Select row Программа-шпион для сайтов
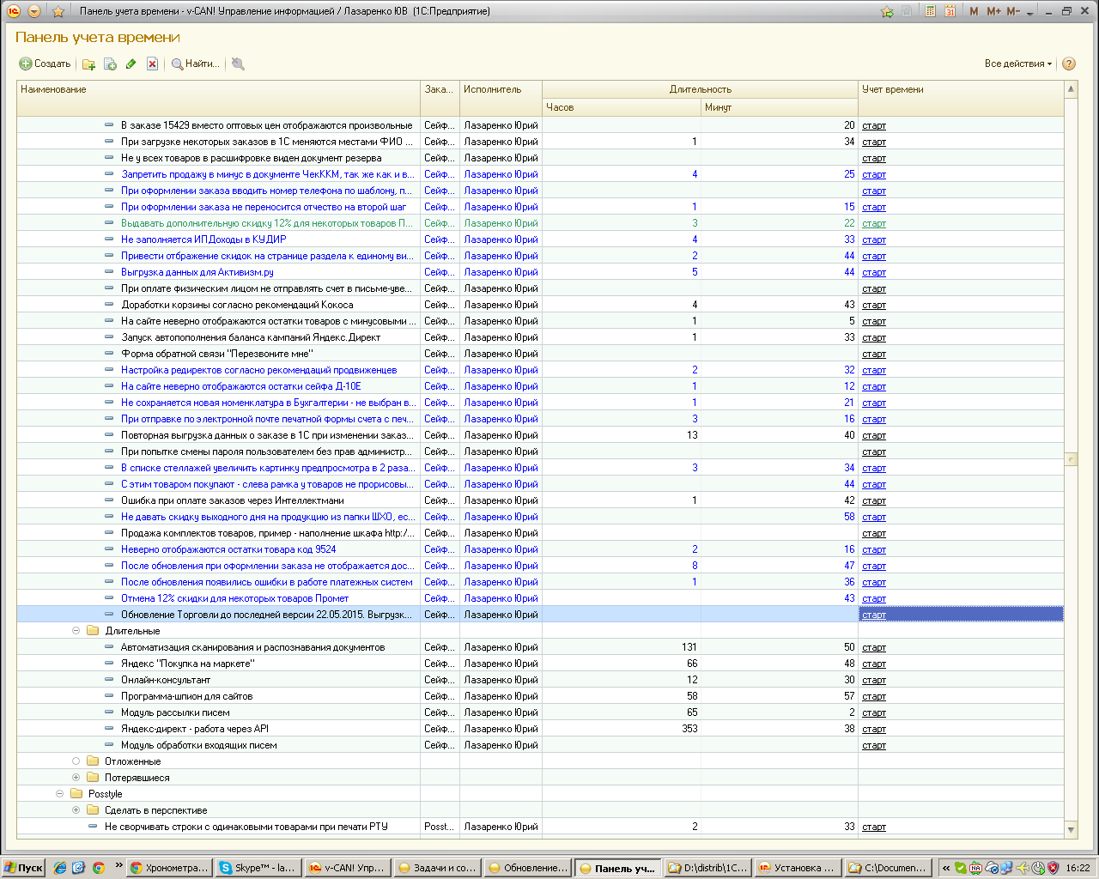The width and height of the screenshot is (1099, 879). [539, 696]
